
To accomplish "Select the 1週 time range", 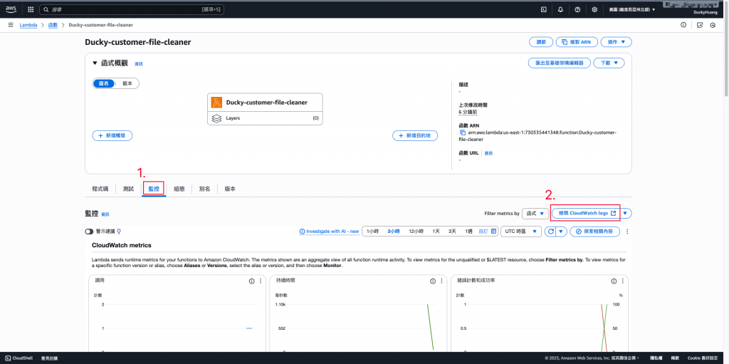I will [x=468, y=232].
